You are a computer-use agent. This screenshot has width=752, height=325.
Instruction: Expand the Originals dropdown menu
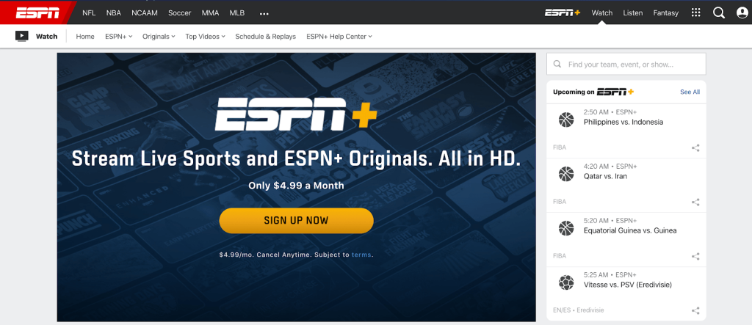pyautogui.click(x=159, y=36)
